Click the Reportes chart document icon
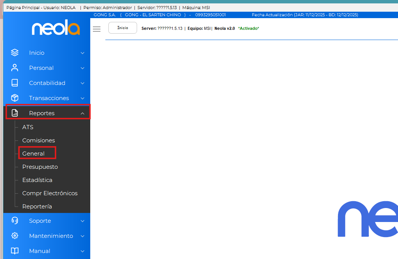This screenshot has height=259, width=398. [15, 113]
